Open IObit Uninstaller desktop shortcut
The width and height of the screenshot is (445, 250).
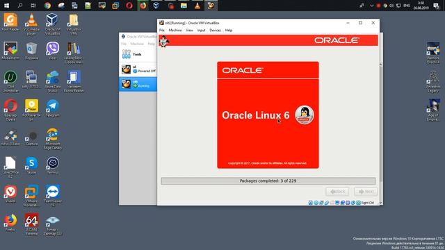(10, 82)
